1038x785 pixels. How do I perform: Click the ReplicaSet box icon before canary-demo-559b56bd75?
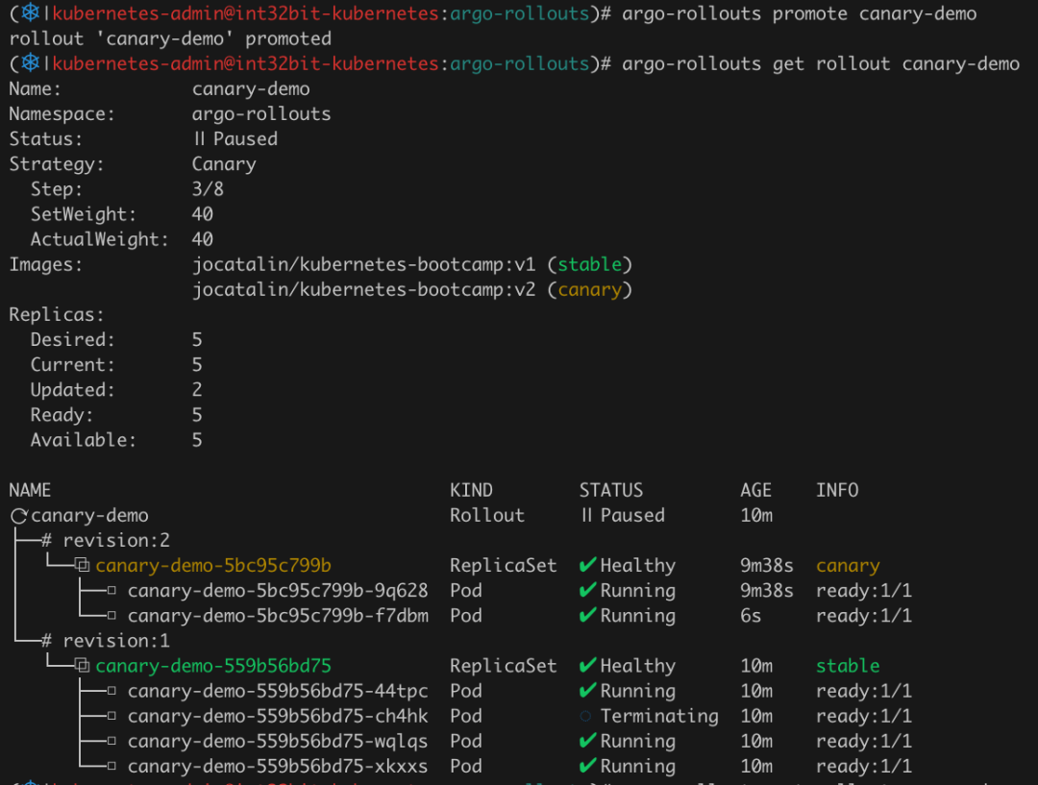83,666
